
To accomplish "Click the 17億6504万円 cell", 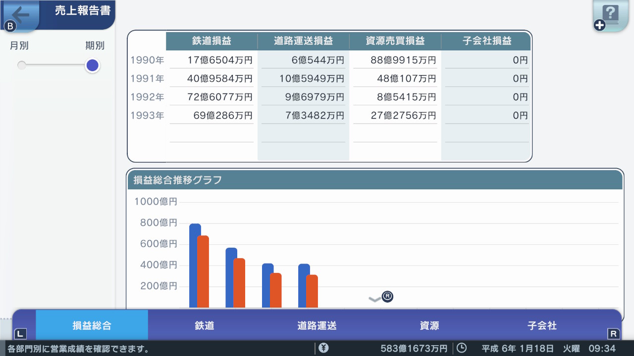I will click(220, 60).
